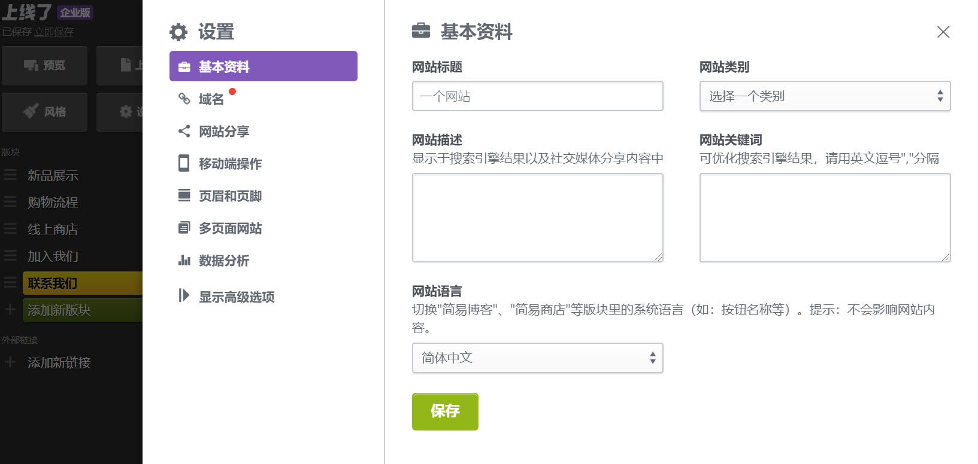Open the 移动端操作 settings item
The width and height of the screenshot is (978, 464).
230,164
